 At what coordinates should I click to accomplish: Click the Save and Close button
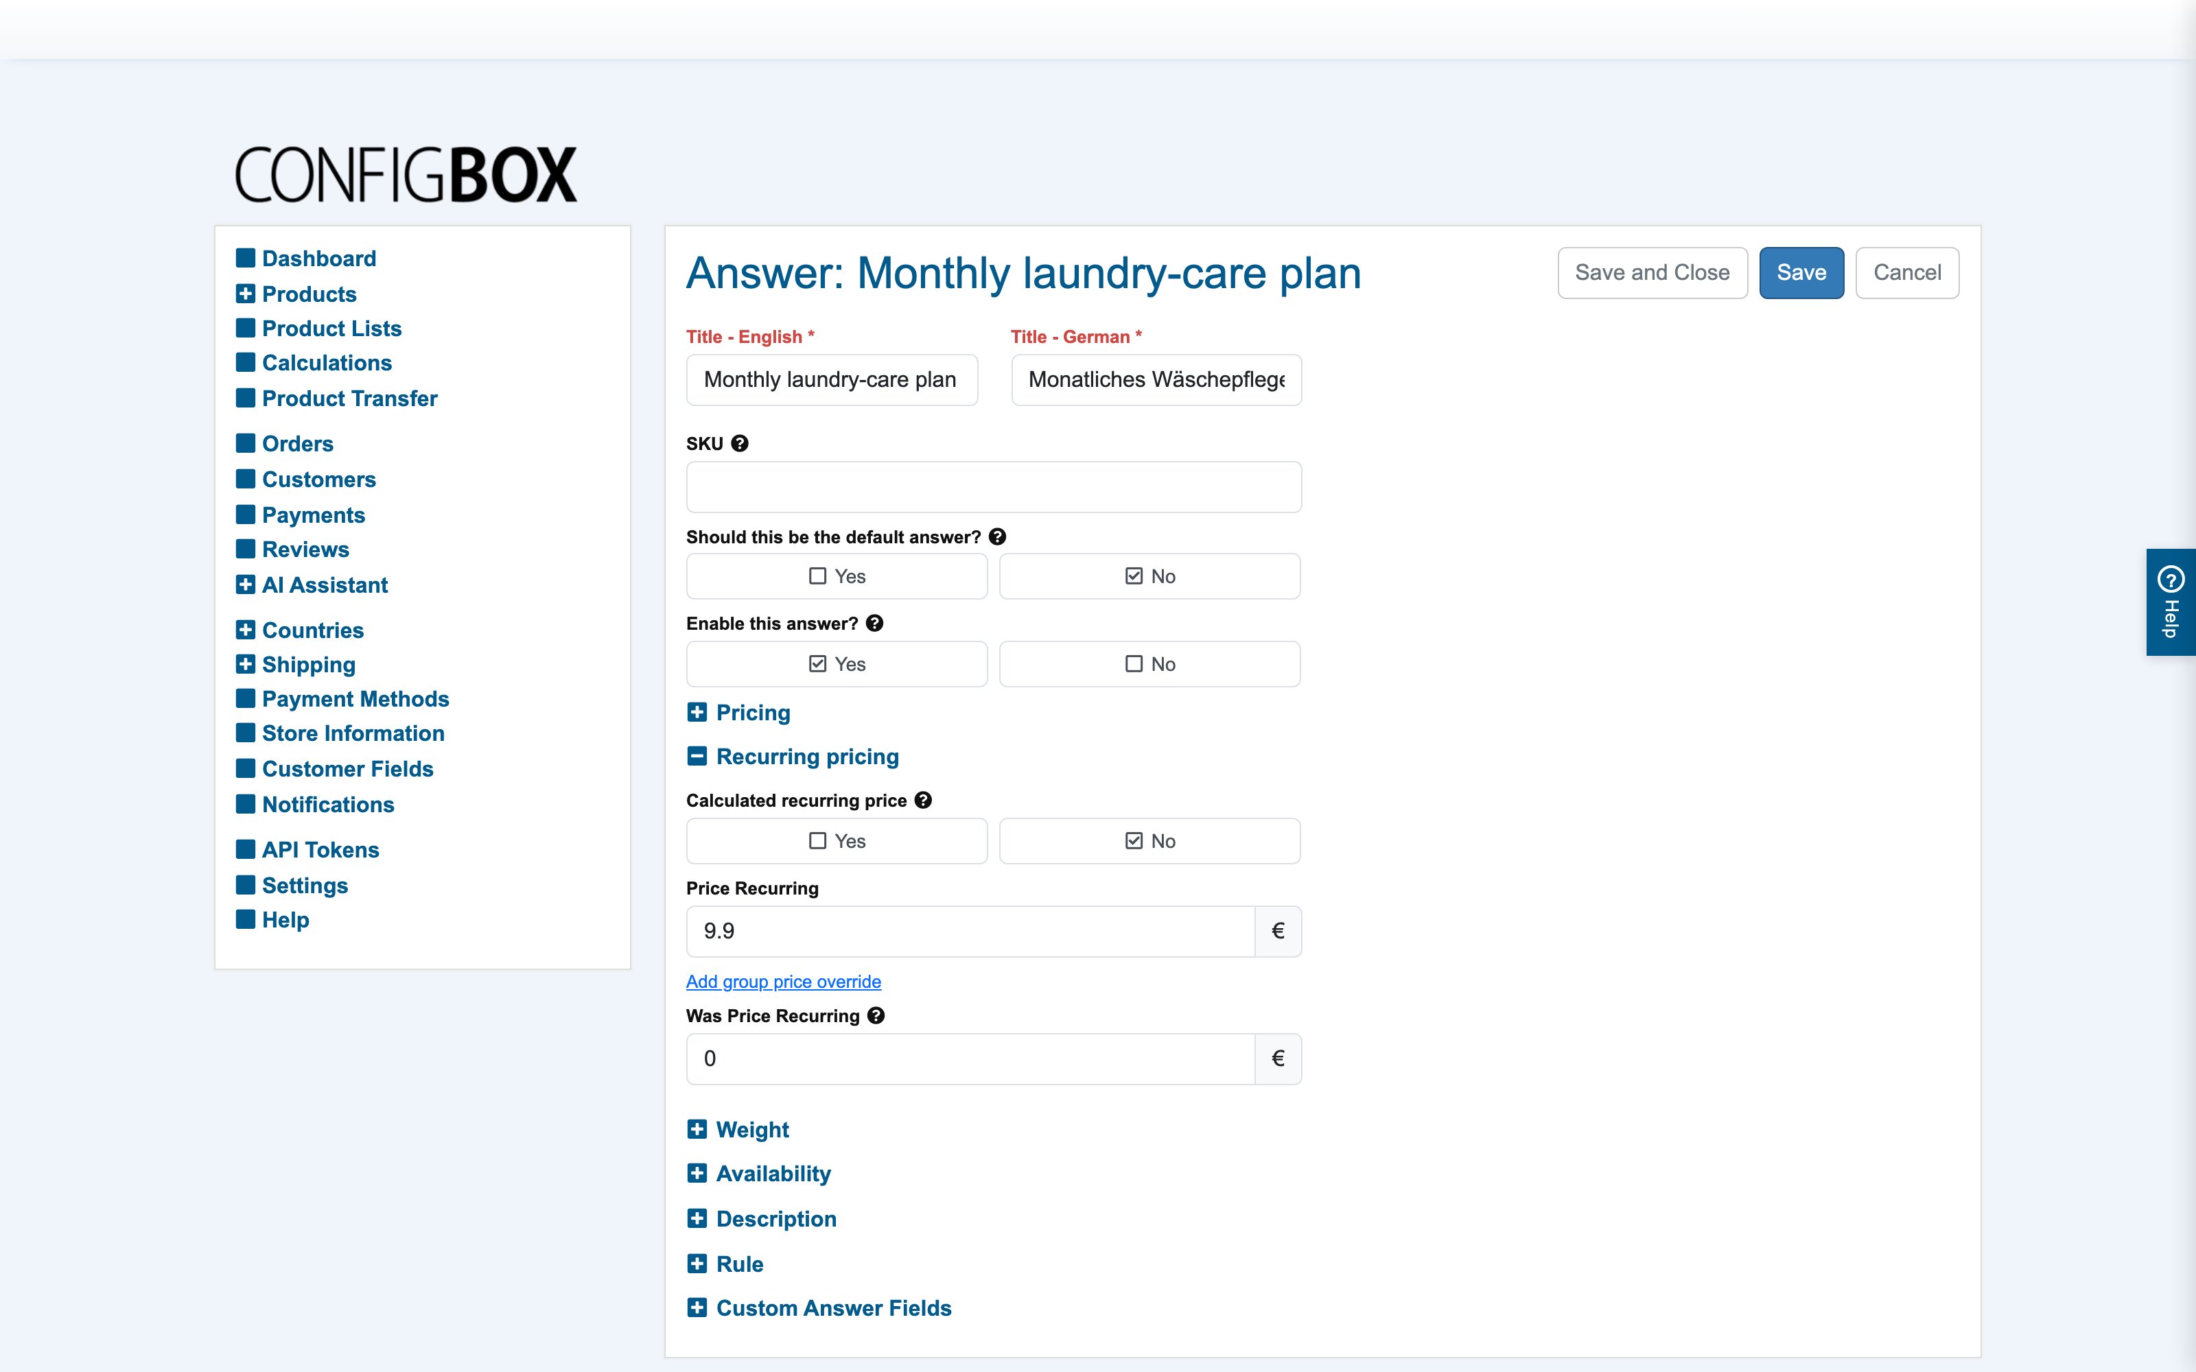point(1652,272)
